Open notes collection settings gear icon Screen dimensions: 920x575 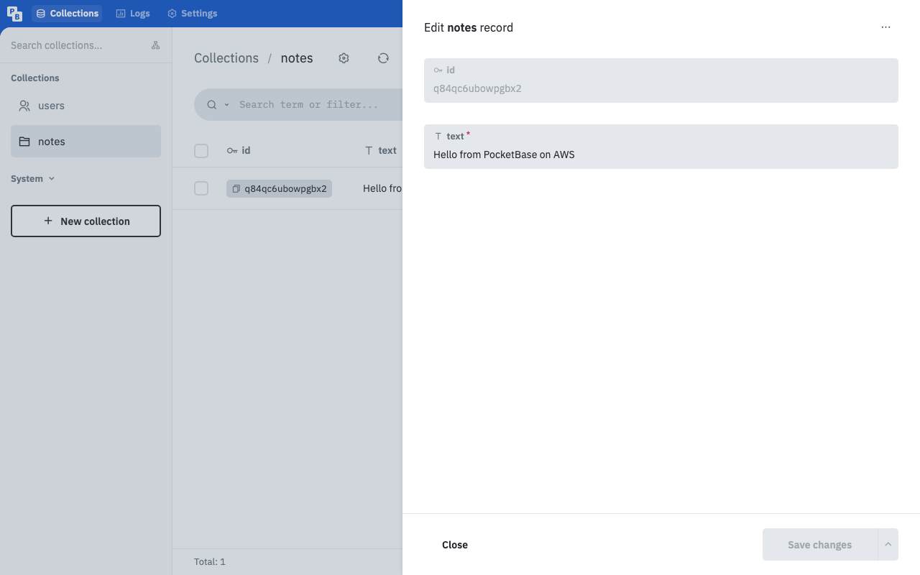344,58
